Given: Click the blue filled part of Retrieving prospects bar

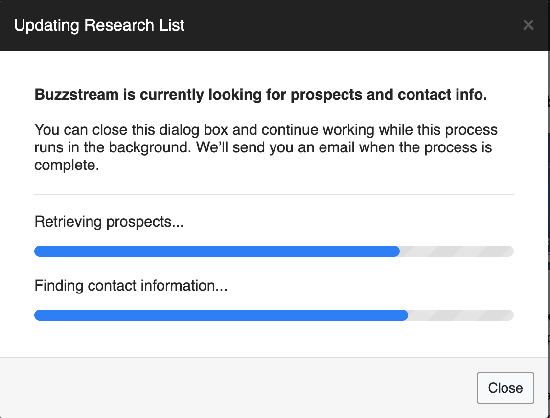Looking at the screenshot, I should (217, 251).
